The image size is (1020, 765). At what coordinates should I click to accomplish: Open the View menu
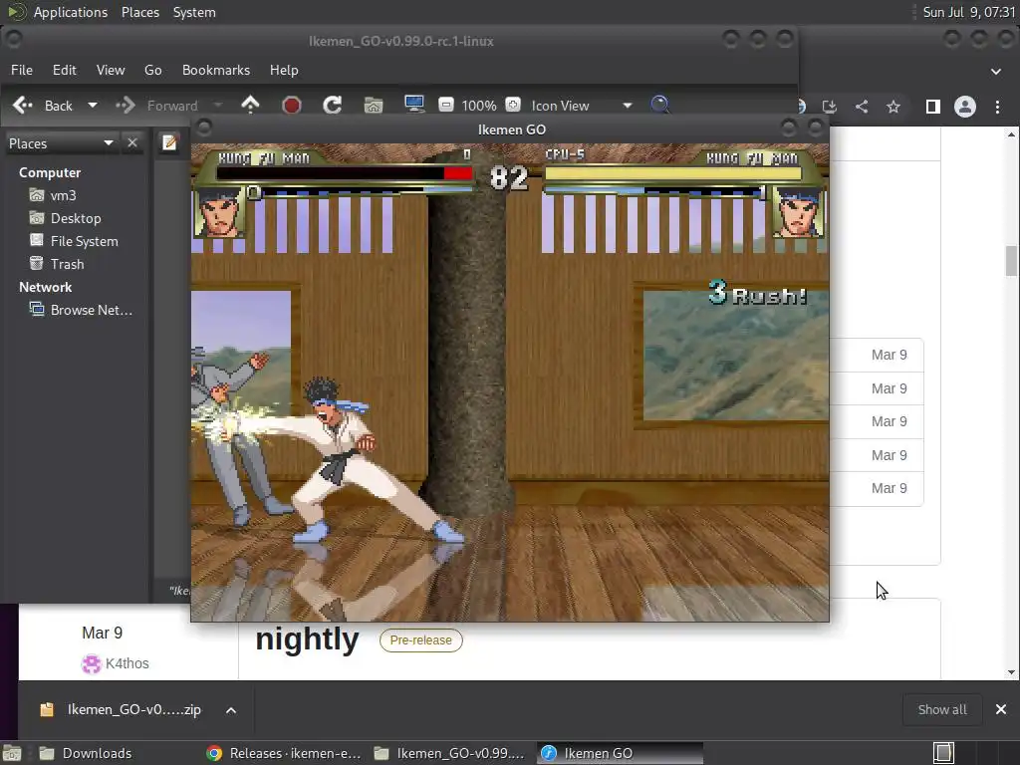point(111,70)
